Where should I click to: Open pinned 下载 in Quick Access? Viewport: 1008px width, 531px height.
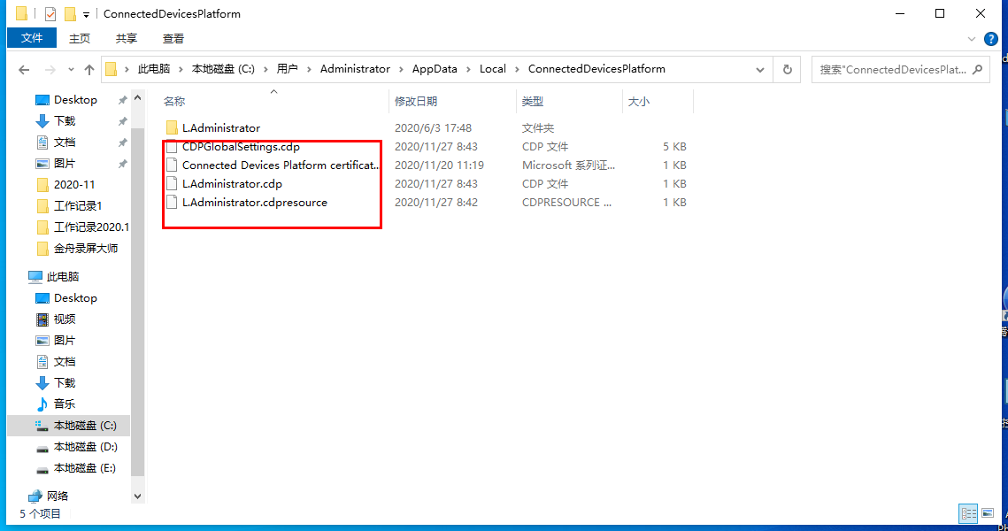[65, 121]
